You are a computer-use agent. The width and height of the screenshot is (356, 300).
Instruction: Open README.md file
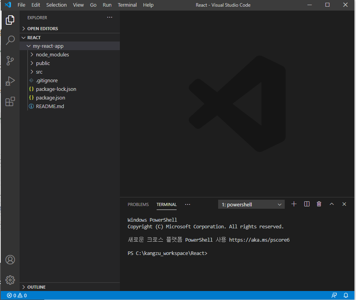tap(70, 106)
